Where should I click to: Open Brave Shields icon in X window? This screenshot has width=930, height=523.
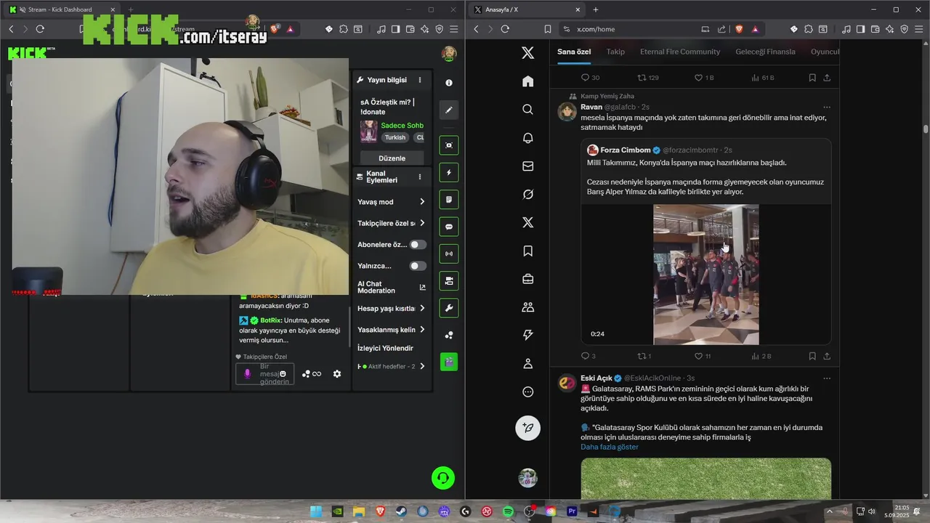pos(739,29)
